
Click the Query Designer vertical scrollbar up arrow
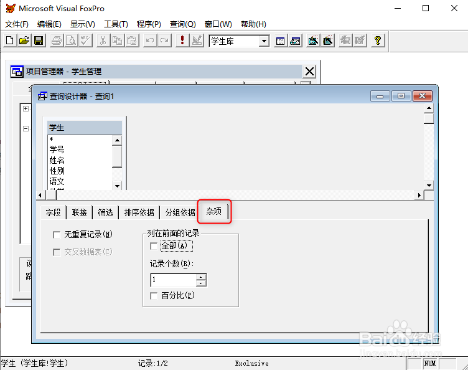(429, 108)
